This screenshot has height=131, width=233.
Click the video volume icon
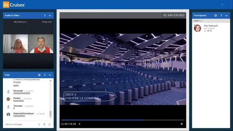pos(79,124)
